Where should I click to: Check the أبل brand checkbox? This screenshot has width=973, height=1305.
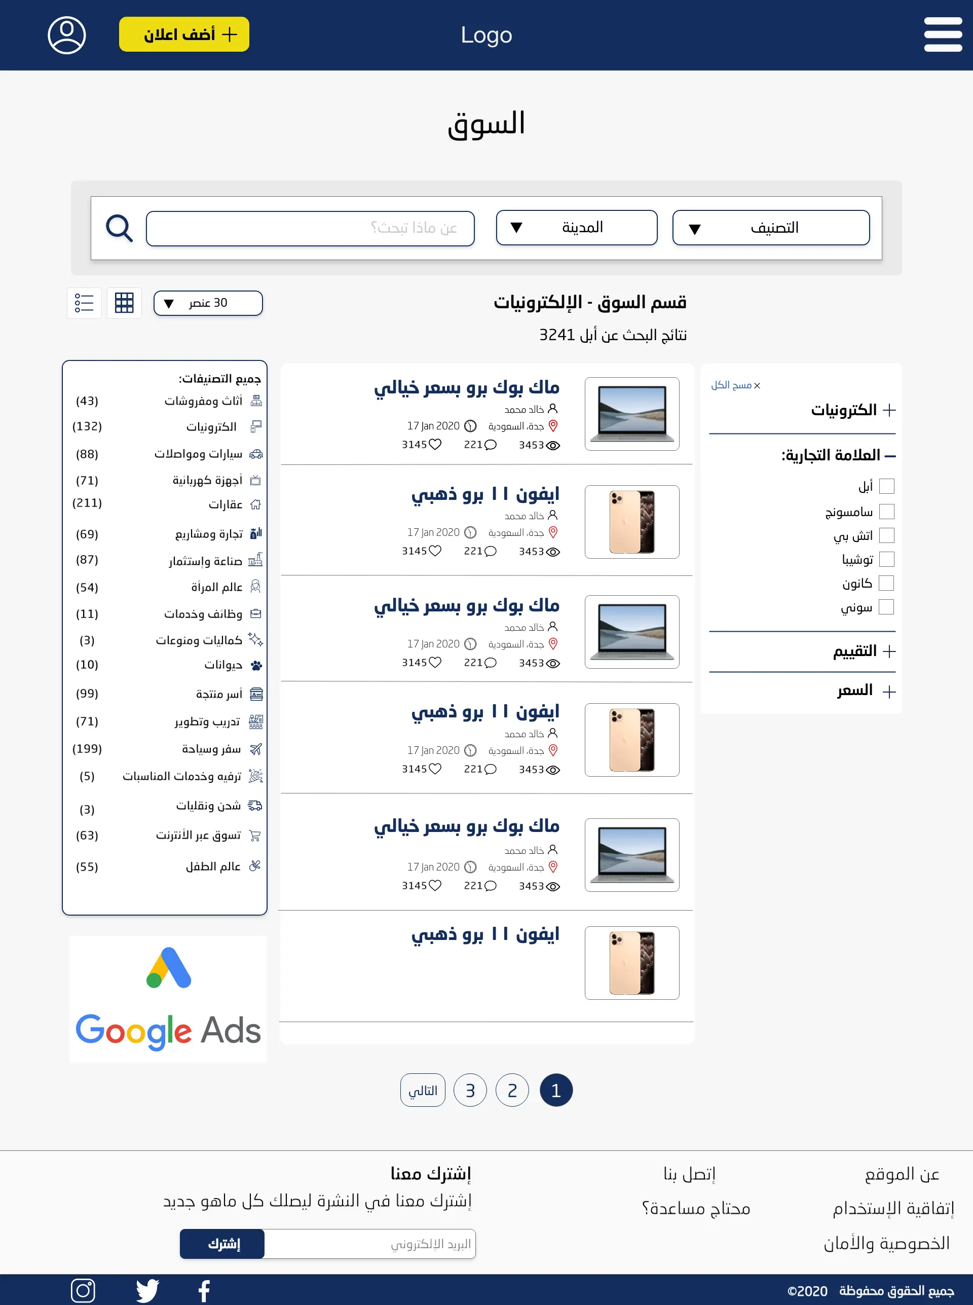886,486
